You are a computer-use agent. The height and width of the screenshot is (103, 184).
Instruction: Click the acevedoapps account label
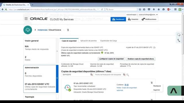[x=131, y=15]
